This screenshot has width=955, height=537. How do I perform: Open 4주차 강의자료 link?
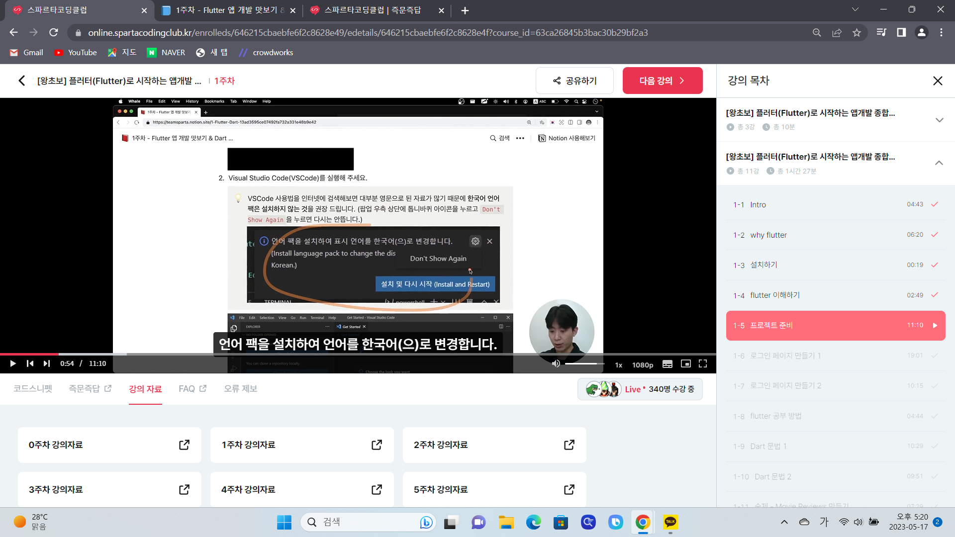click(x=302, y=490)
